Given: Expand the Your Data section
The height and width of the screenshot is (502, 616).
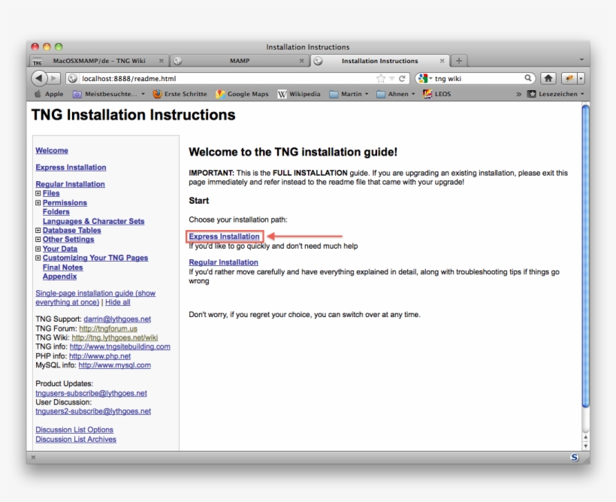Looking at the screenshot, I should 38,249.
